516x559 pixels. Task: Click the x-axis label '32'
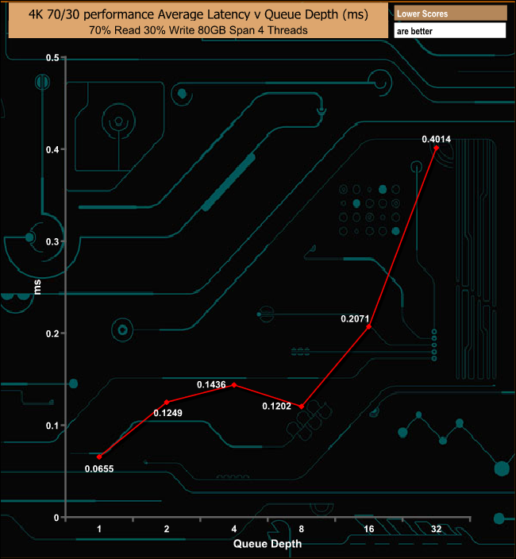pos(436,529)
